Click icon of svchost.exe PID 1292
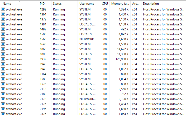 tap(3, 9)
